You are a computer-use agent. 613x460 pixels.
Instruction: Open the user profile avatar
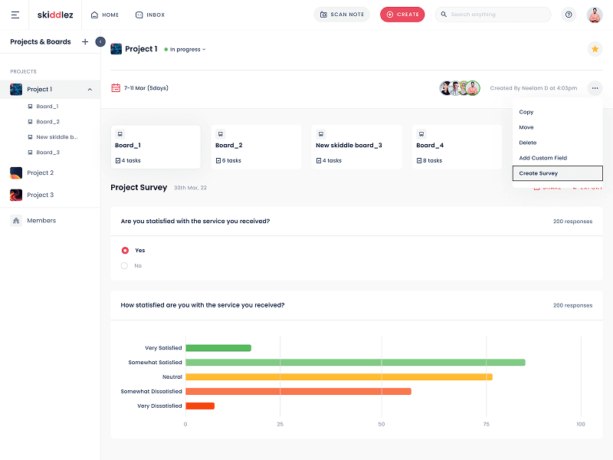click(x=595, y=15)
